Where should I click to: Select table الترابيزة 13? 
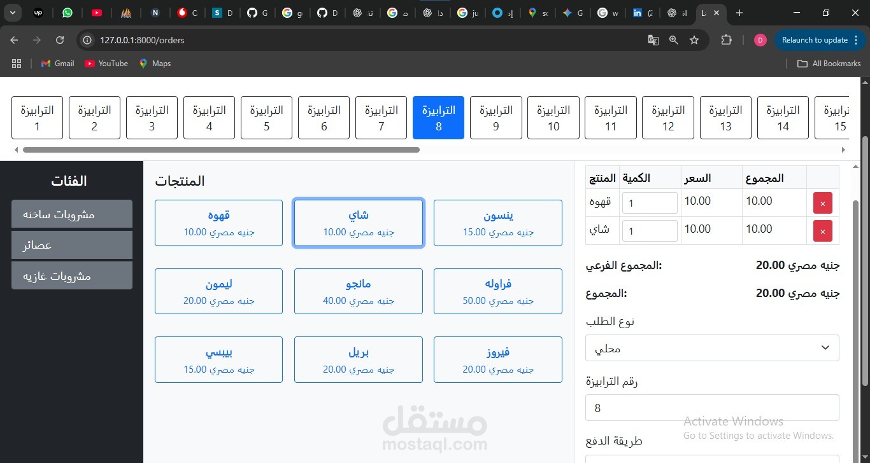pos(725,118)
